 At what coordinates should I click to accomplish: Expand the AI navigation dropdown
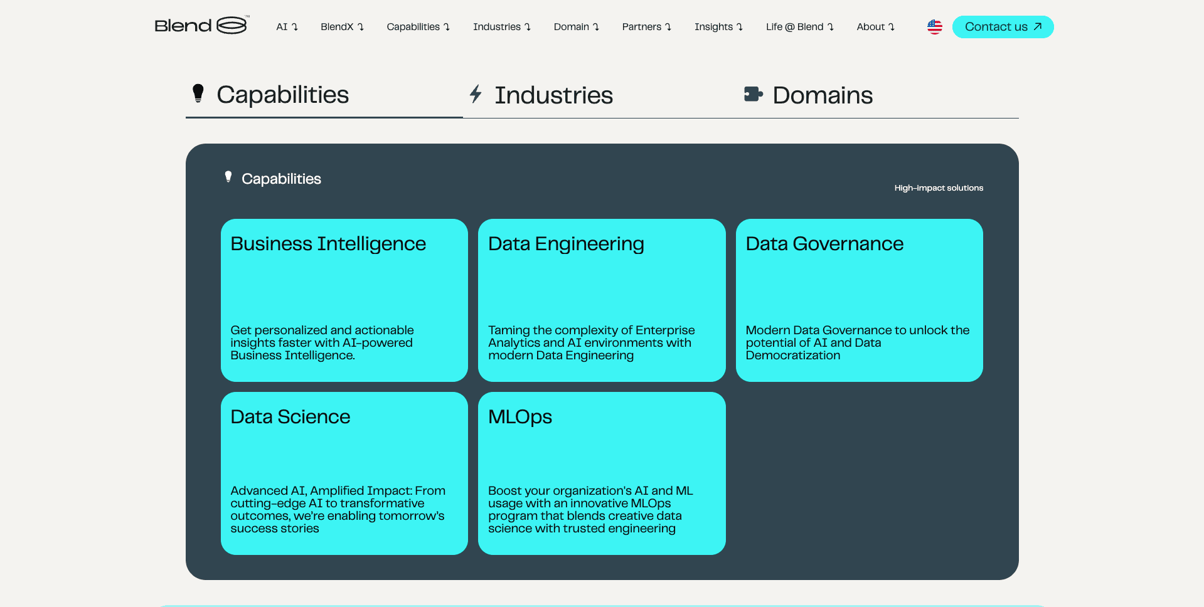click(x=287, y=27)
